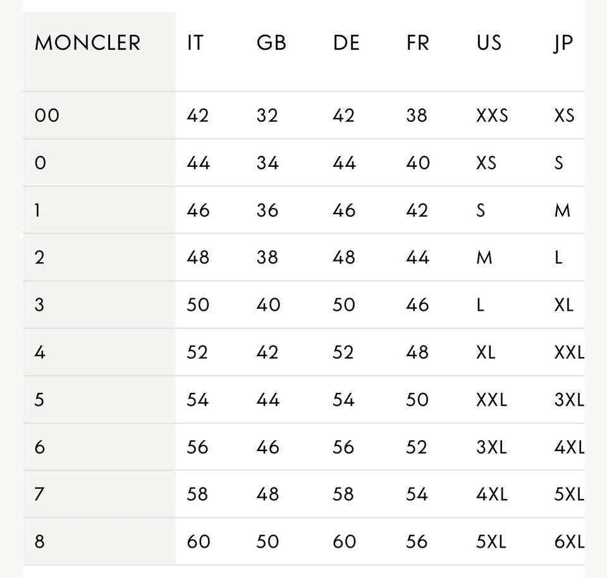
Task: Select Moncler size 00 row label
Action: (x=47, y=116)
